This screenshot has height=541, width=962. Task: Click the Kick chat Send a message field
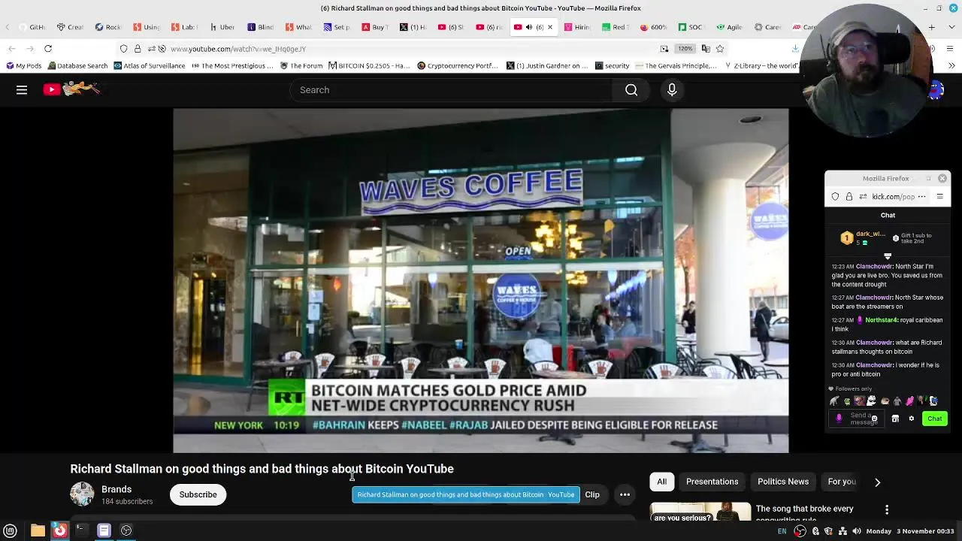[x=858, y=419]
